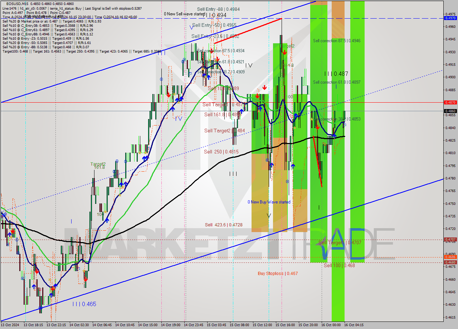The height and width of the screenshot is (329, 458).
Task: Select the 'Sell Target2 | 0.484' label
Action: (224, 131)
